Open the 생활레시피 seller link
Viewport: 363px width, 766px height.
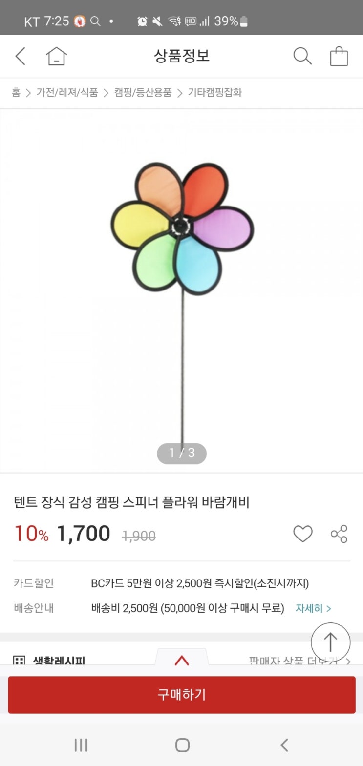pyautogui.click(x=59, y=661)
